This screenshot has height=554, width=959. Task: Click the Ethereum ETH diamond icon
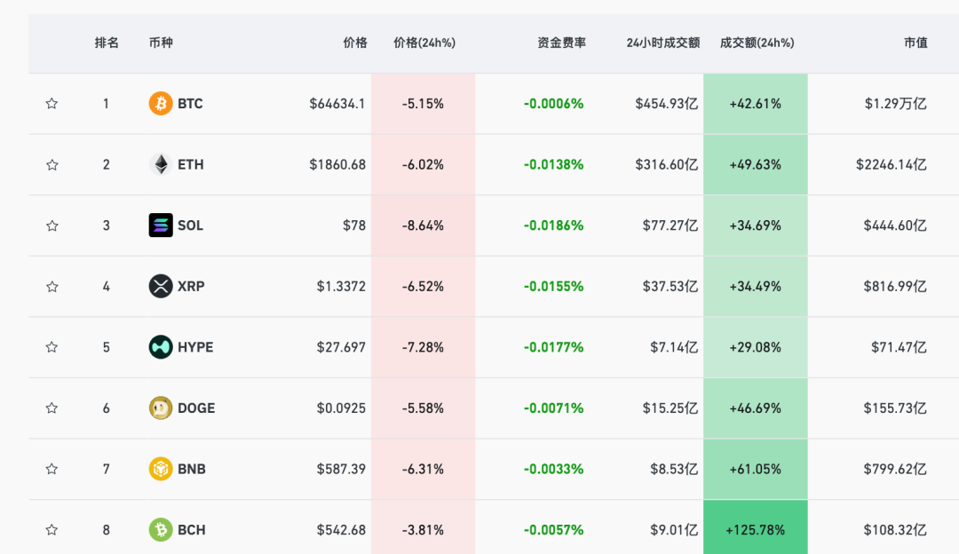point(161,164)
